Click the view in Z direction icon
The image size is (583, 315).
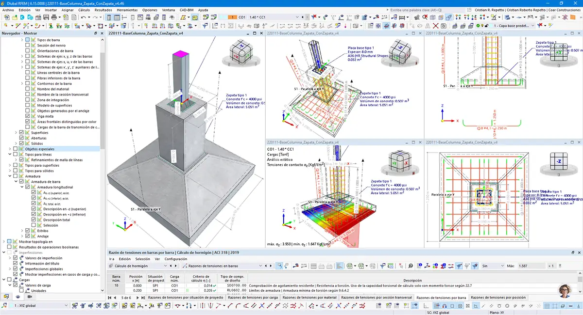pyautogui.click(x=474, y=17)
